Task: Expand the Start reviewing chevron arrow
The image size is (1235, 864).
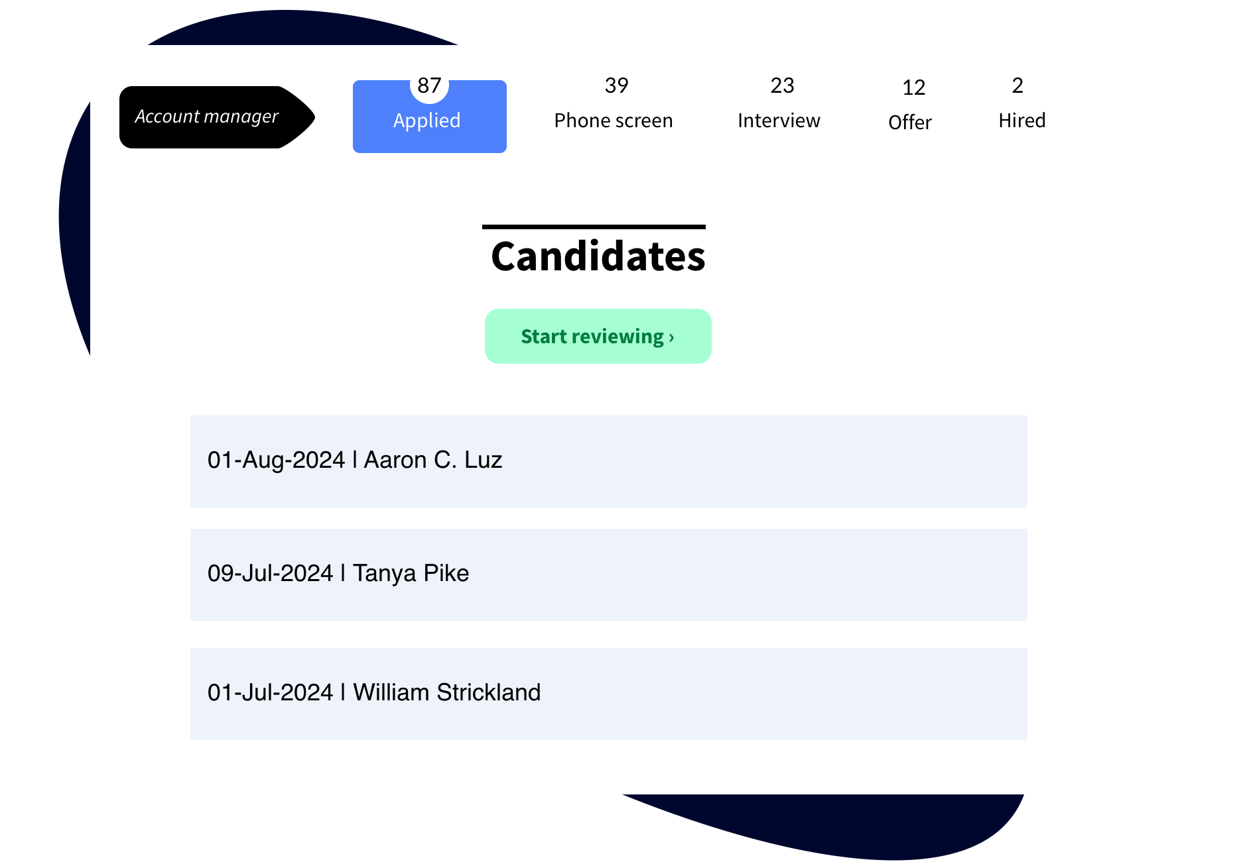Action: pos(670,337)
